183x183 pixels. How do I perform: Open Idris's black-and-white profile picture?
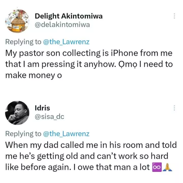(x=17, y=113)
